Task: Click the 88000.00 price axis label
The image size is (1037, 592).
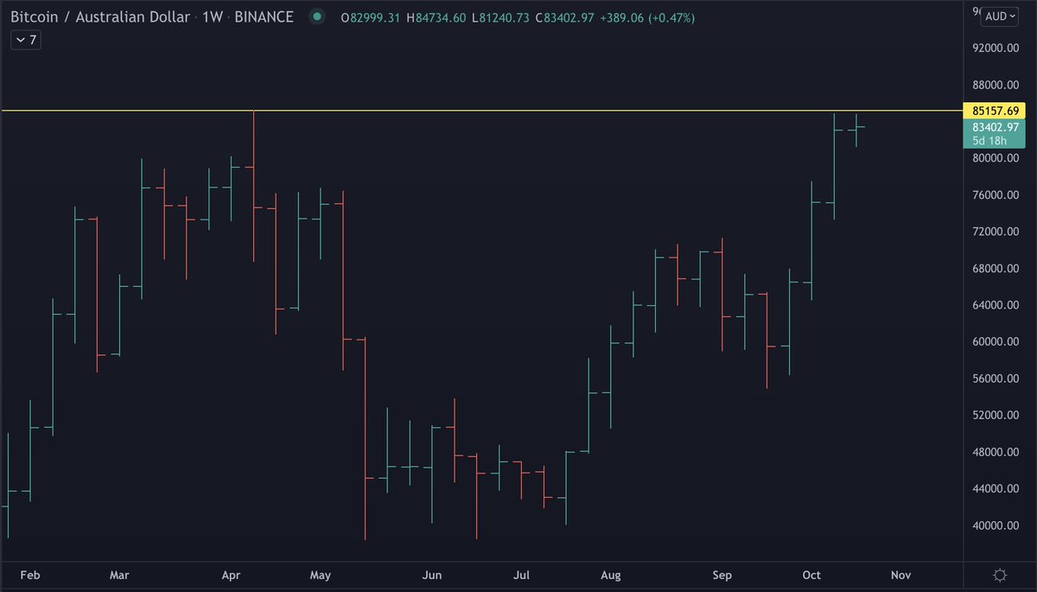Action: [996, 85]
